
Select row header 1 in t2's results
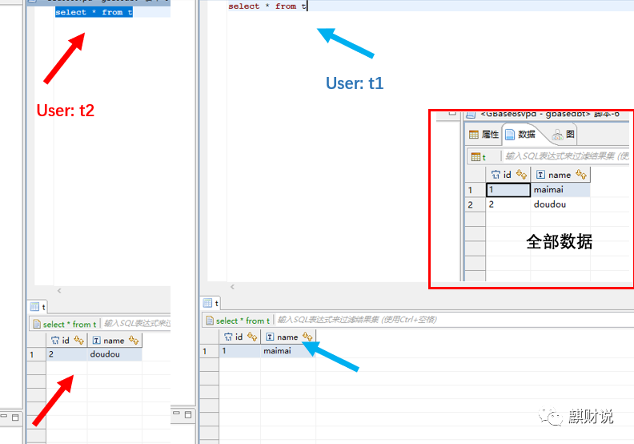pyautogui.click(x=36, y=354)
